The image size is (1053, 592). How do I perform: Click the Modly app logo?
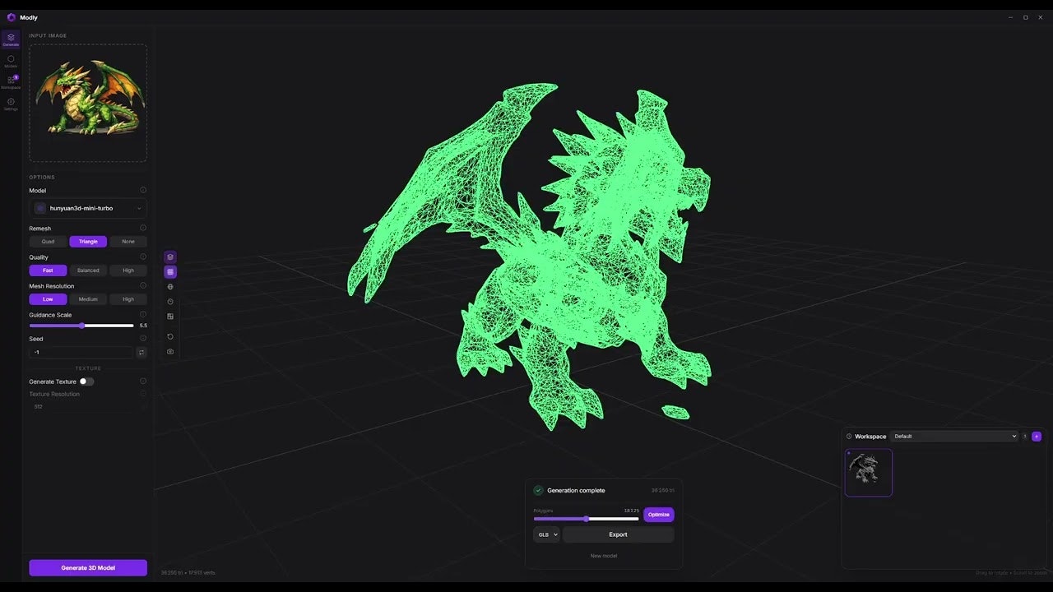tap(12, 17)
